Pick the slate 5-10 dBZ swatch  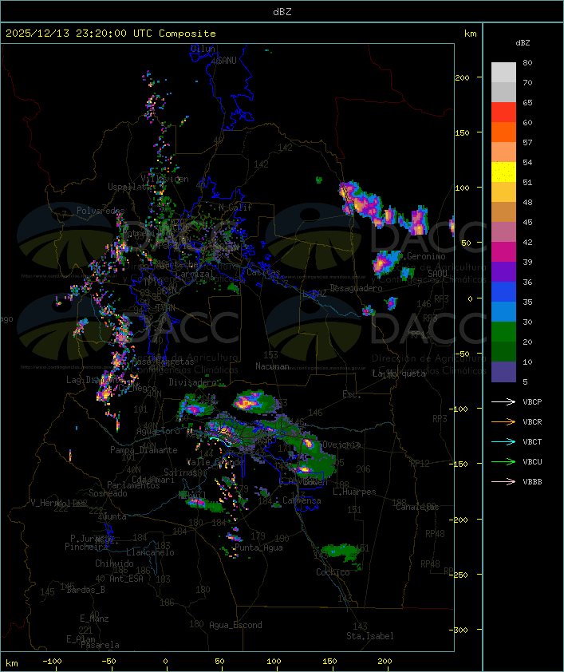pos(503,372)
